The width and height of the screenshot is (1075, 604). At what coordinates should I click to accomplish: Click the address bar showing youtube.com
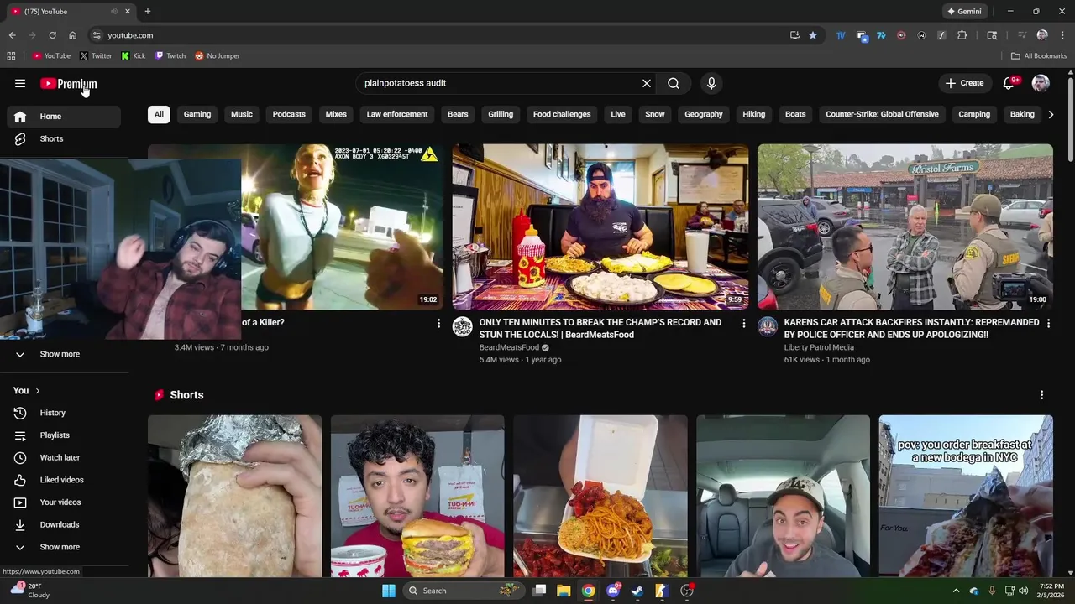click(437, 35)
